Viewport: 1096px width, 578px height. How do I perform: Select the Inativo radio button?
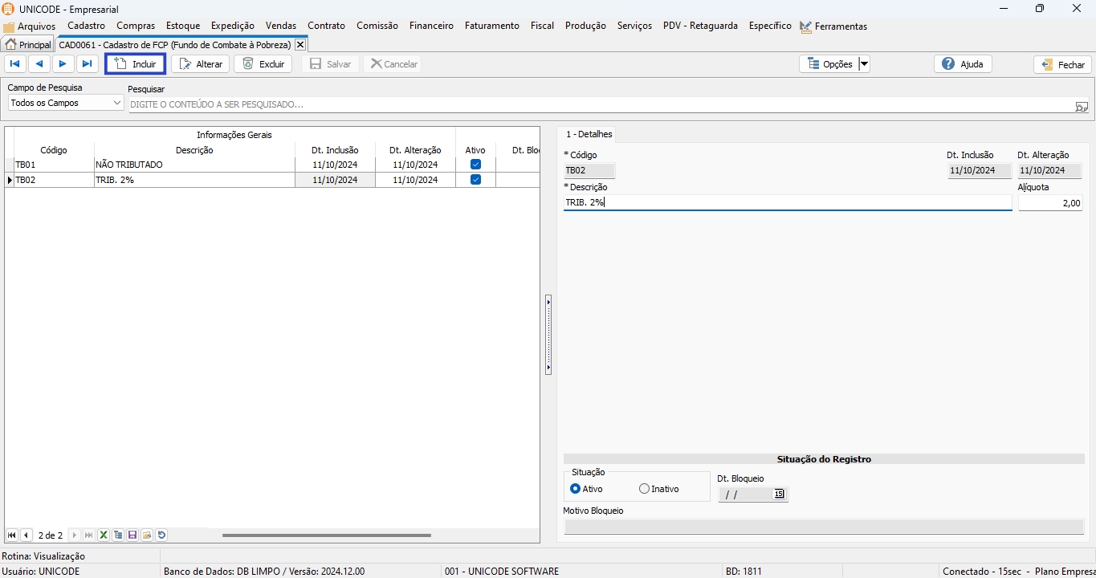644,489
